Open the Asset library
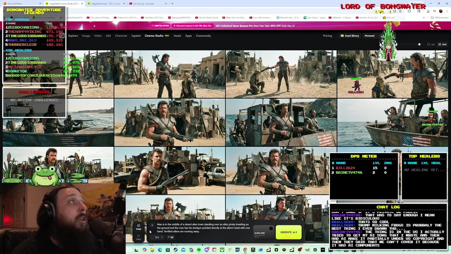The image size is (451, 254). [350, 36]
